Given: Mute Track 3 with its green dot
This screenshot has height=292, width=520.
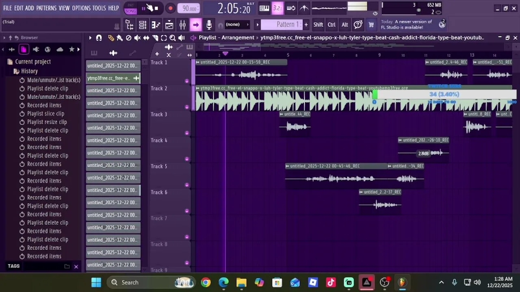Looking at the screenshot, I should tap(187, 133).
